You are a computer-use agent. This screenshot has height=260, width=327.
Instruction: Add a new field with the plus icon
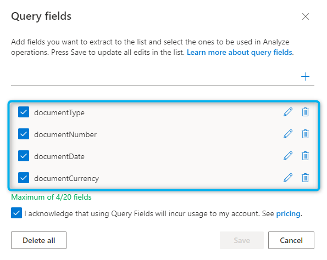click(x=305, y=77)
